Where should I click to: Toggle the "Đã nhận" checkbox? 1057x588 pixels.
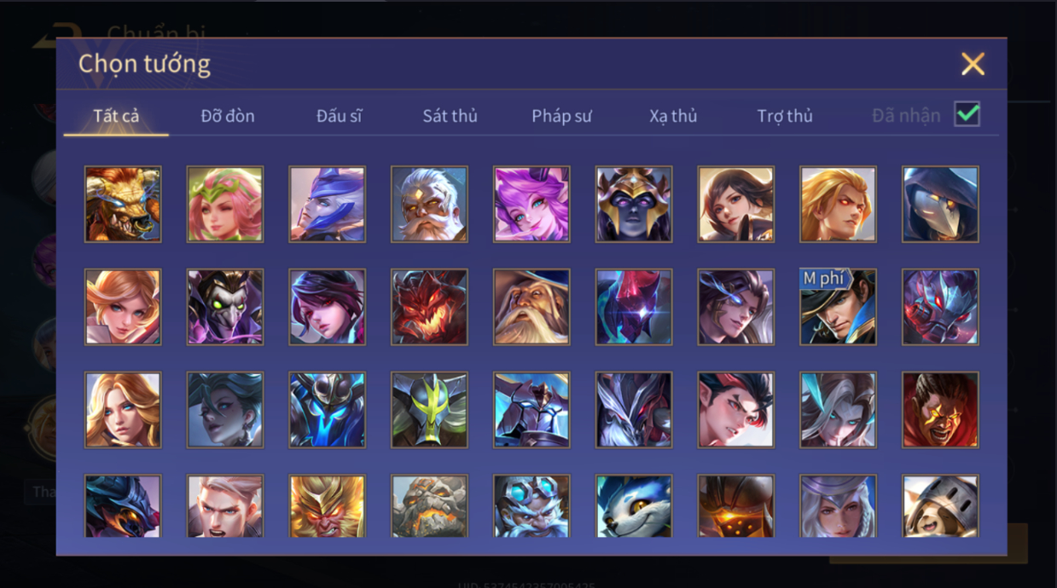click(x=967, y=114)
